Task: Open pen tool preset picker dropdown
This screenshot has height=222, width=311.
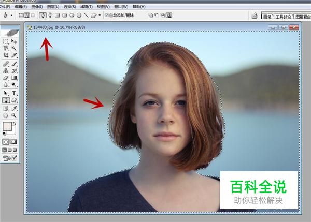Action: coord(12,15)
